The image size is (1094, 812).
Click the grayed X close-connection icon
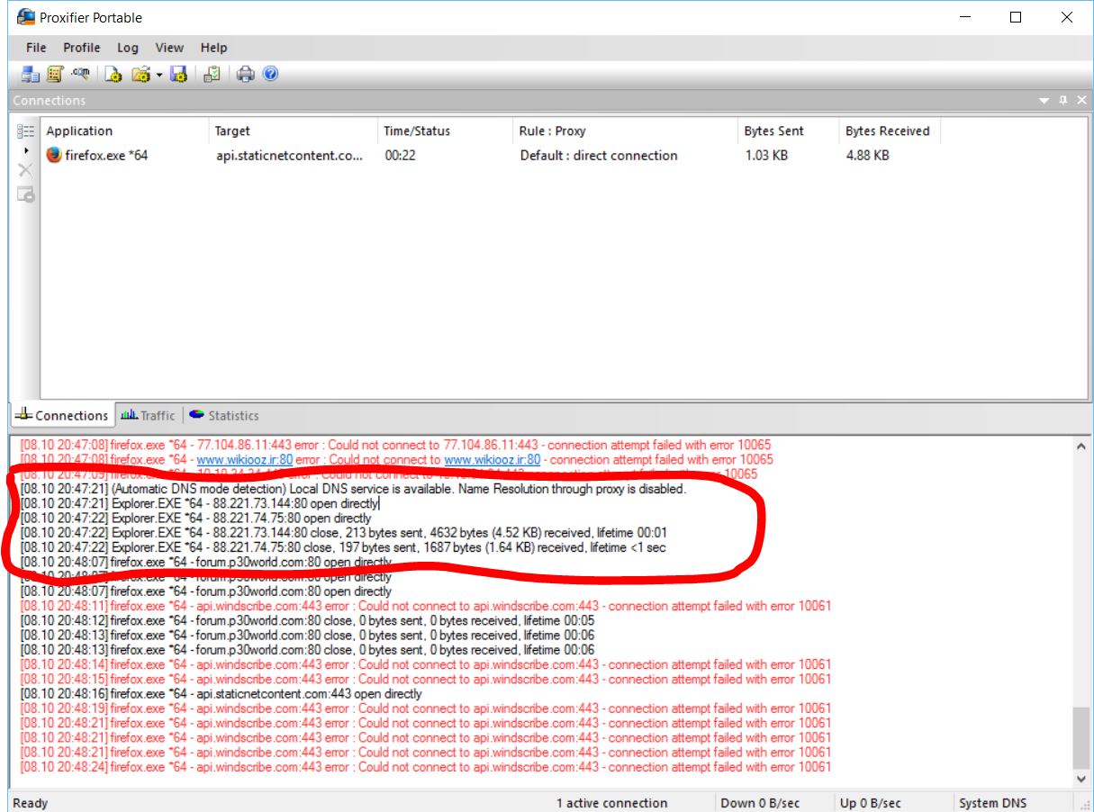pos(26,170)
